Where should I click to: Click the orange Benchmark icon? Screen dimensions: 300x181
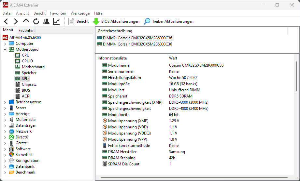[x=11, y=172]
